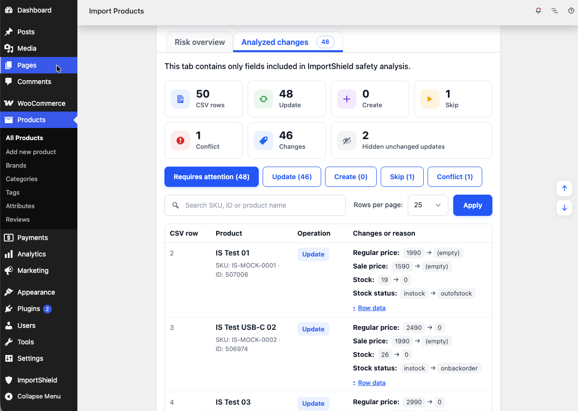This screenshot has width=578, height=411.
Task: Click the WooCommerce logo icon
Action: (9, 103)
